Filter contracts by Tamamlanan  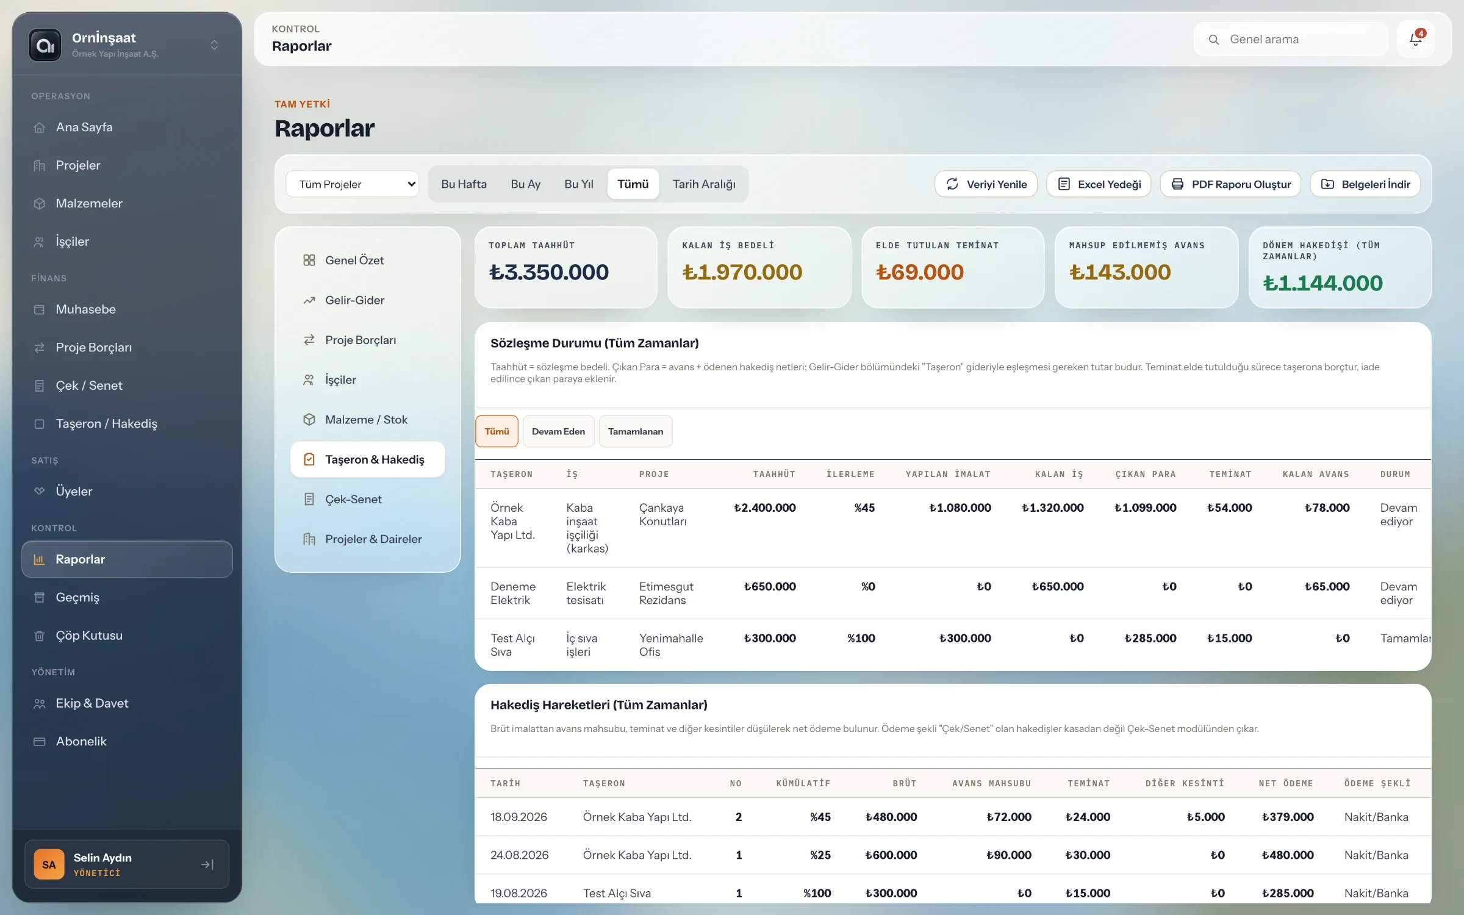(x=635, y=431)
